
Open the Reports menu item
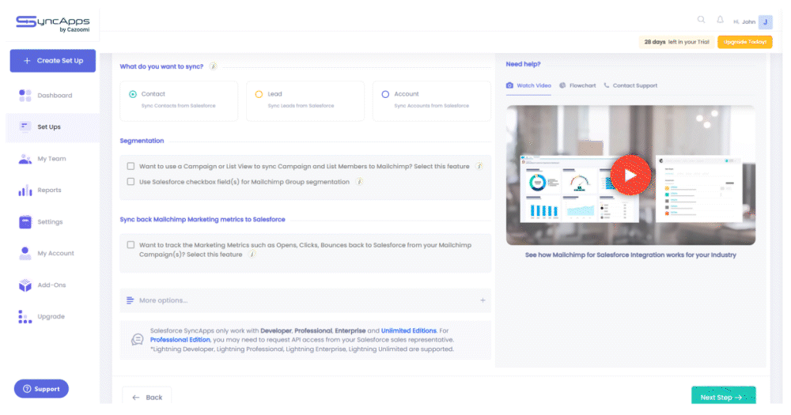pos(52,190)
